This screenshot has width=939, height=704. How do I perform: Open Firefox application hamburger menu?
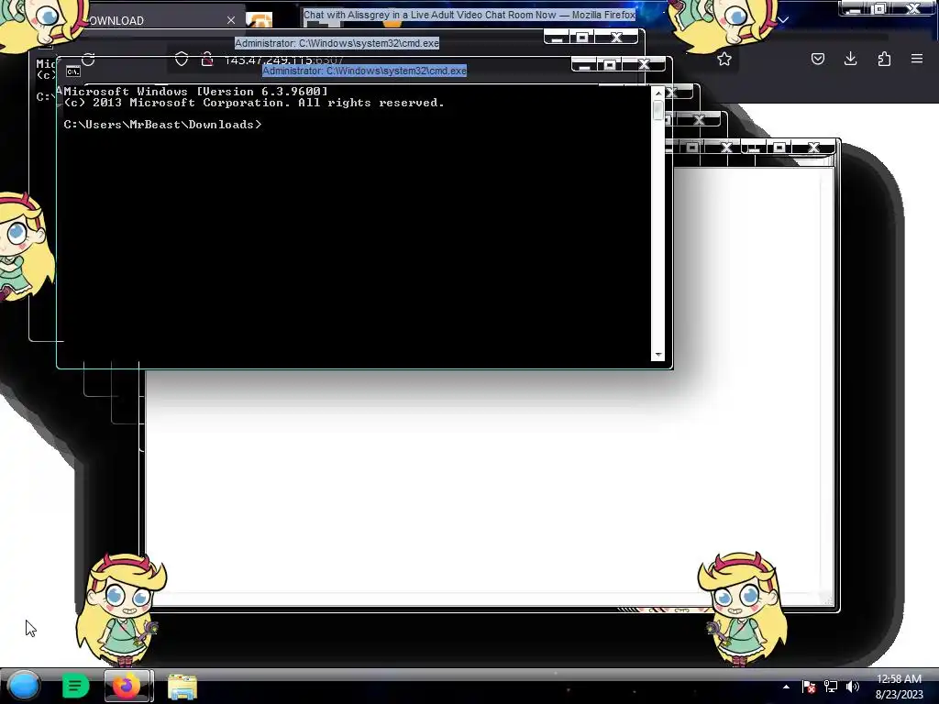pos(917,59)
